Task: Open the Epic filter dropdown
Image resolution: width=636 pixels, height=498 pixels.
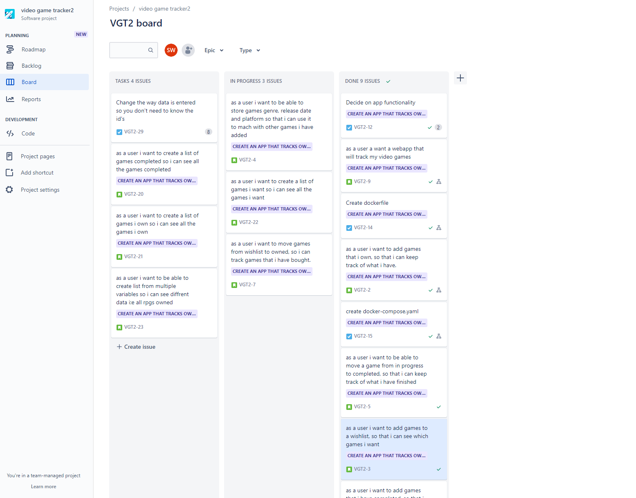Action: pos(213,50)
